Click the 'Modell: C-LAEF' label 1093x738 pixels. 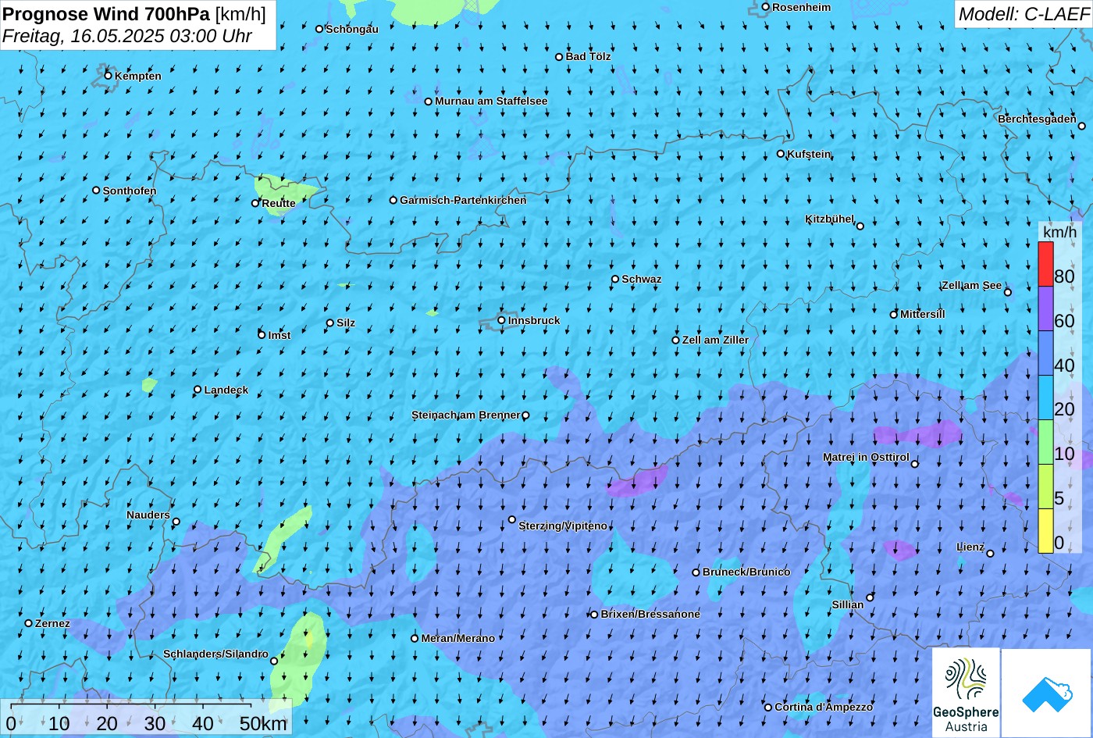1023,14
